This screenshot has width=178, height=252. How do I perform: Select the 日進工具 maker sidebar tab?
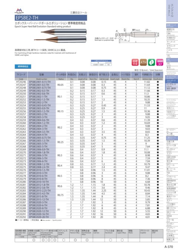click(x=172, y=142)
